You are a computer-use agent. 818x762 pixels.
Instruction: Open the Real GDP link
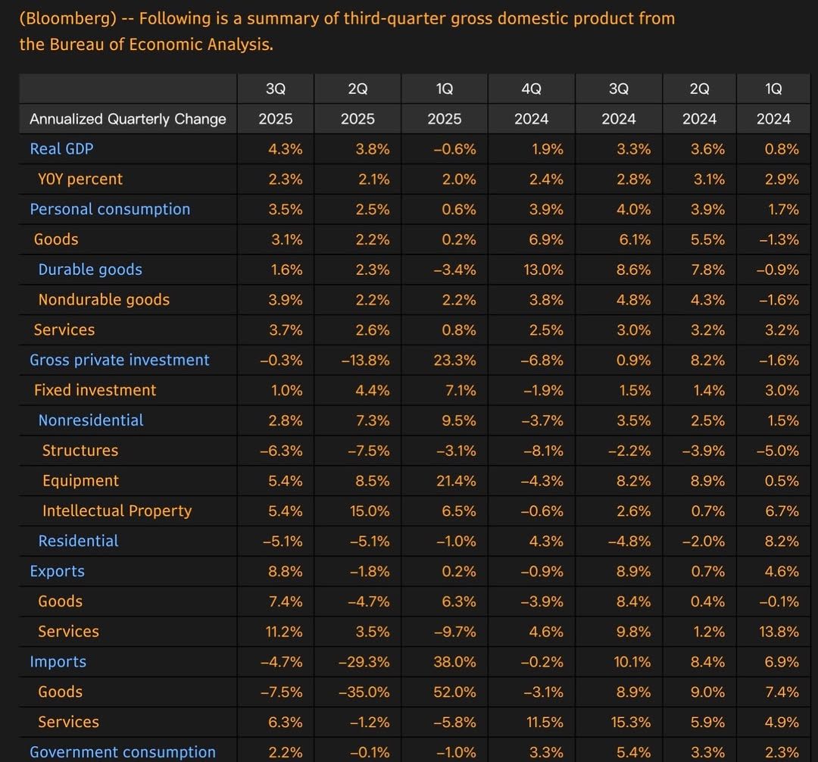click(61, 148)
